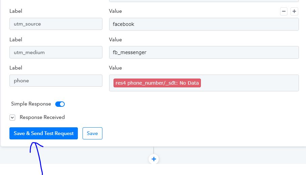Click the Value heading above fb_messenger
This screenshot has width=306, height=175.
[115, 40]
